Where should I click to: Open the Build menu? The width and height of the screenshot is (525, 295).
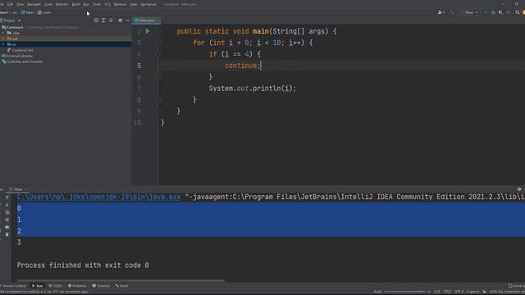[x=76, y=4]
